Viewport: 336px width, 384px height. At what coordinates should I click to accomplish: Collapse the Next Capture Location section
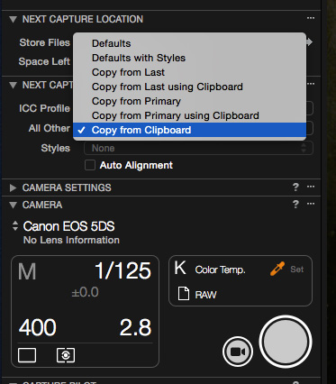[x=13, y=20]
